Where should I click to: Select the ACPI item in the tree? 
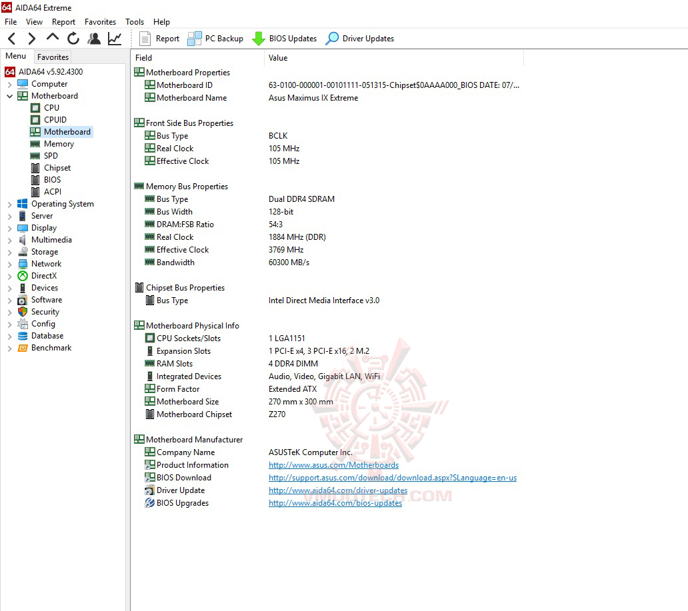(52, 192)
